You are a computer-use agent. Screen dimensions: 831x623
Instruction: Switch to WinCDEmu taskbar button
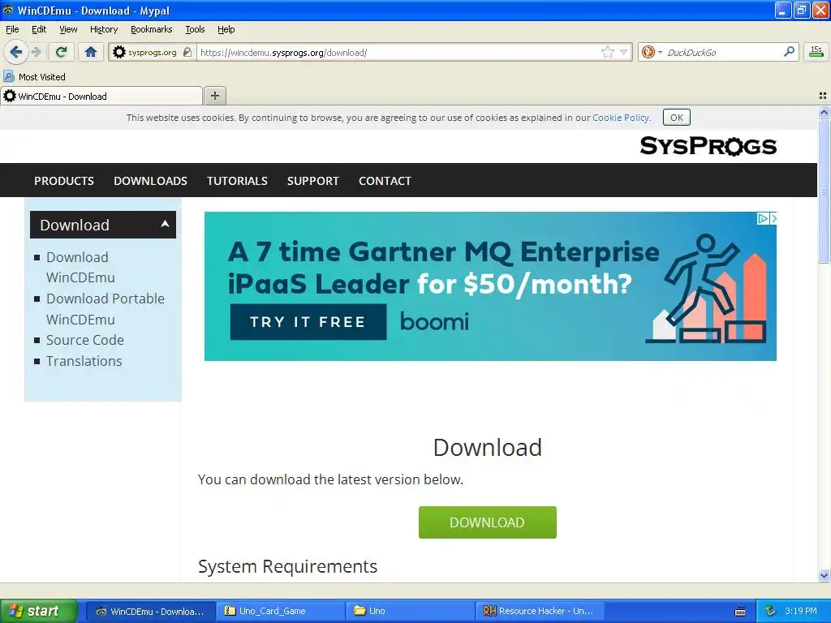tap(150, 611)
